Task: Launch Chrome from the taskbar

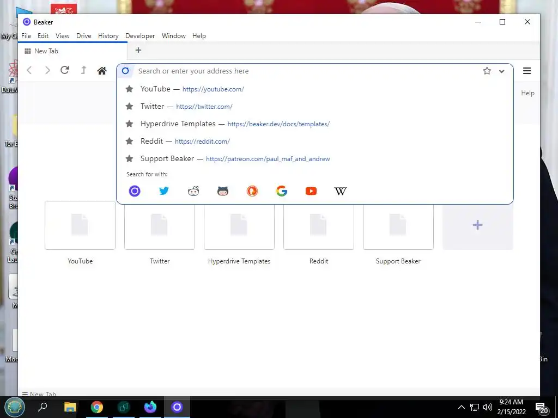Action: (97, 407)
